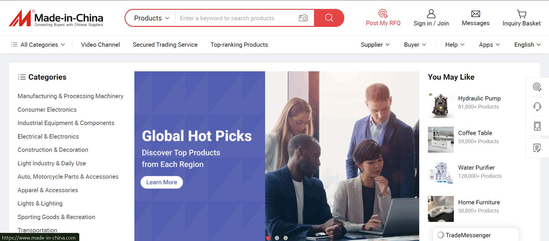The image size is (549, 241).
Task: Open Messages envelope icon
Action: point(476,14)
